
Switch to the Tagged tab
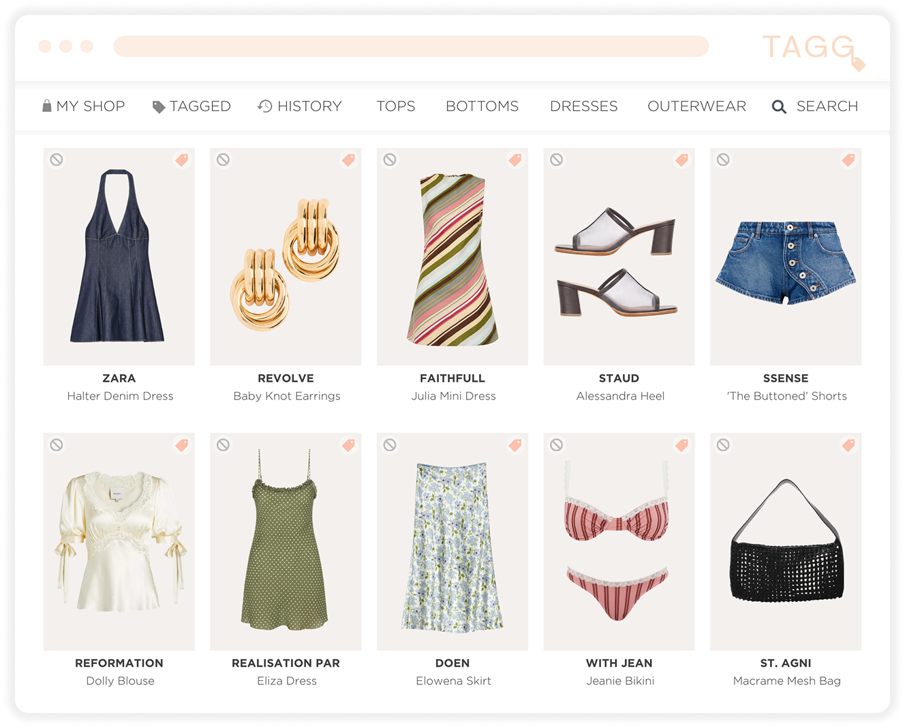[191, 106]
